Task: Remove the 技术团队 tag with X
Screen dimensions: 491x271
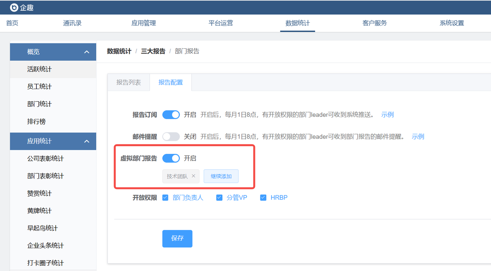Action: click(x=193, y=176)
